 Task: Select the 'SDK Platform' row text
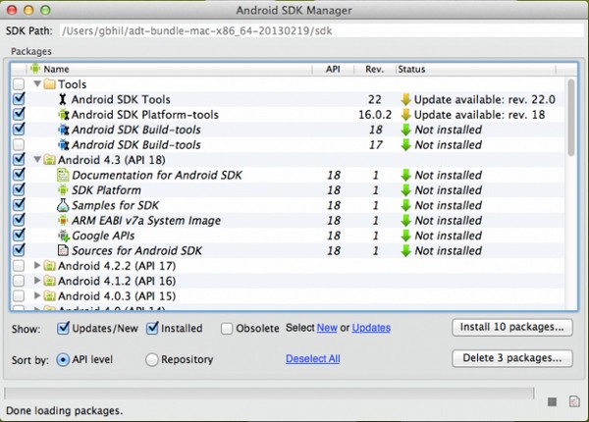pos(106,190)
